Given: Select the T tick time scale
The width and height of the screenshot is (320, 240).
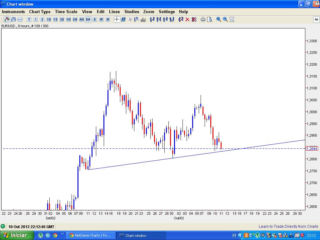Looking at the screenshot, I should click(x=29, y=19).
